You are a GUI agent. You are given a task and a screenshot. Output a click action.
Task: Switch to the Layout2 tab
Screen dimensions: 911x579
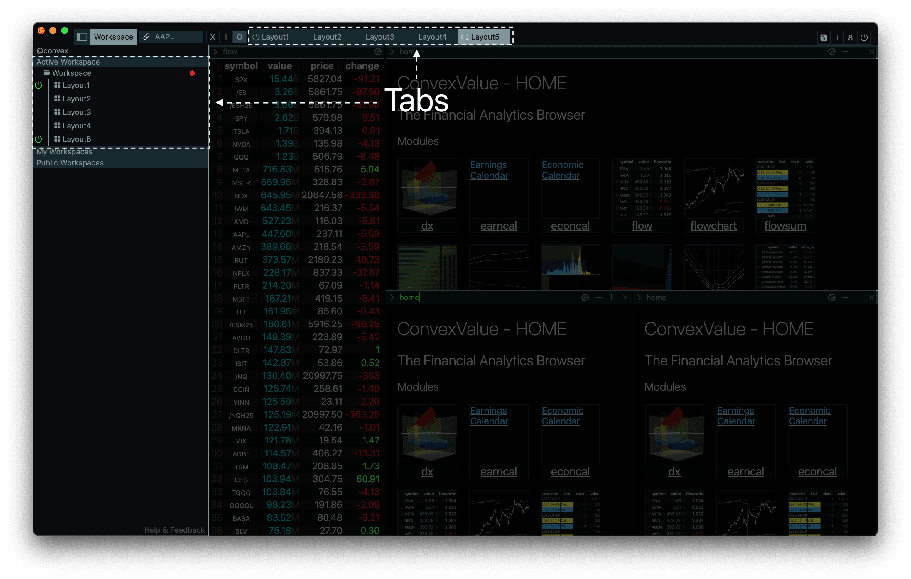[x=327, y=37]
